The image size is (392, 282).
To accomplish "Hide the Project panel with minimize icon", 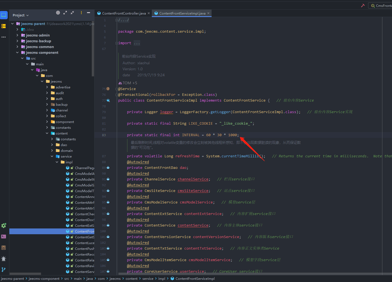I will 89,13.
